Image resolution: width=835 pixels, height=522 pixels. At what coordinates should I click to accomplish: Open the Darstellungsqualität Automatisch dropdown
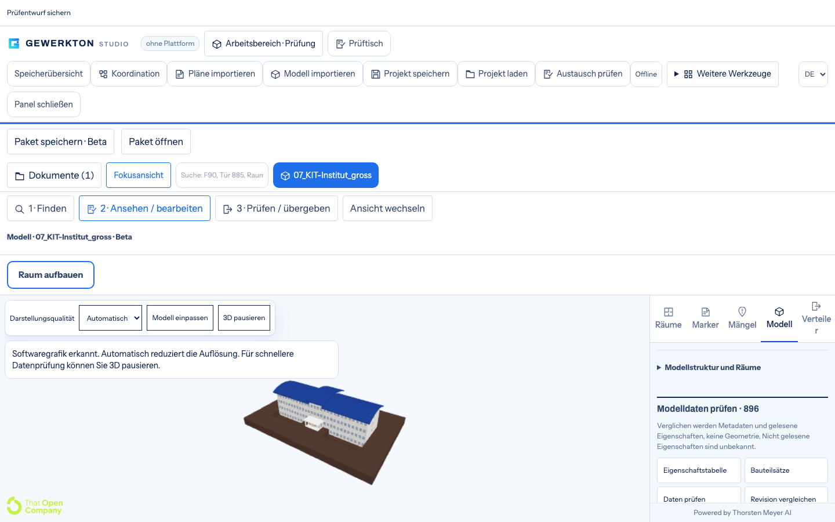click(110, 318)
